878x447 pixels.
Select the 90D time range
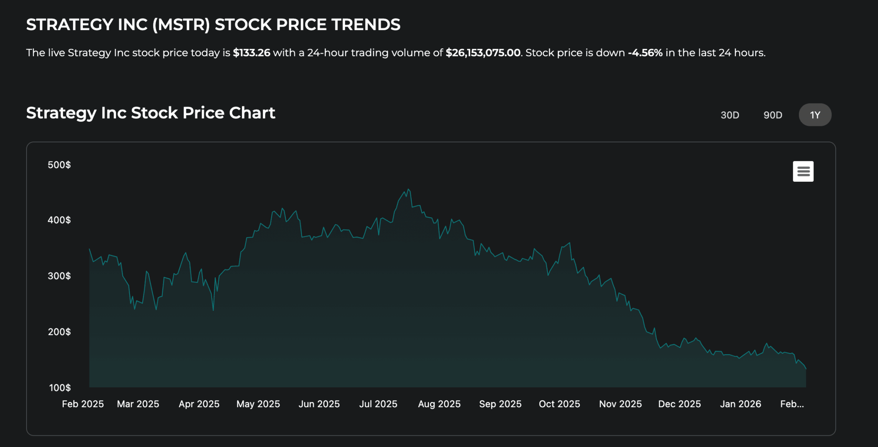coord(773,115)
